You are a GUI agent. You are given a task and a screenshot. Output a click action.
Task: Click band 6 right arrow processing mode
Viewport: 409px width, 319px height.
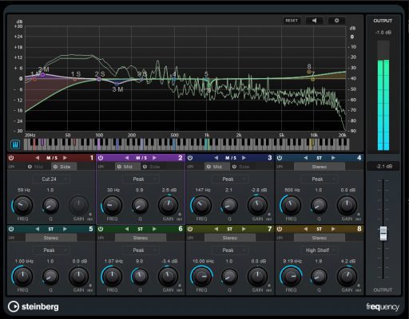pyautogui.click(x=154, y=229)
